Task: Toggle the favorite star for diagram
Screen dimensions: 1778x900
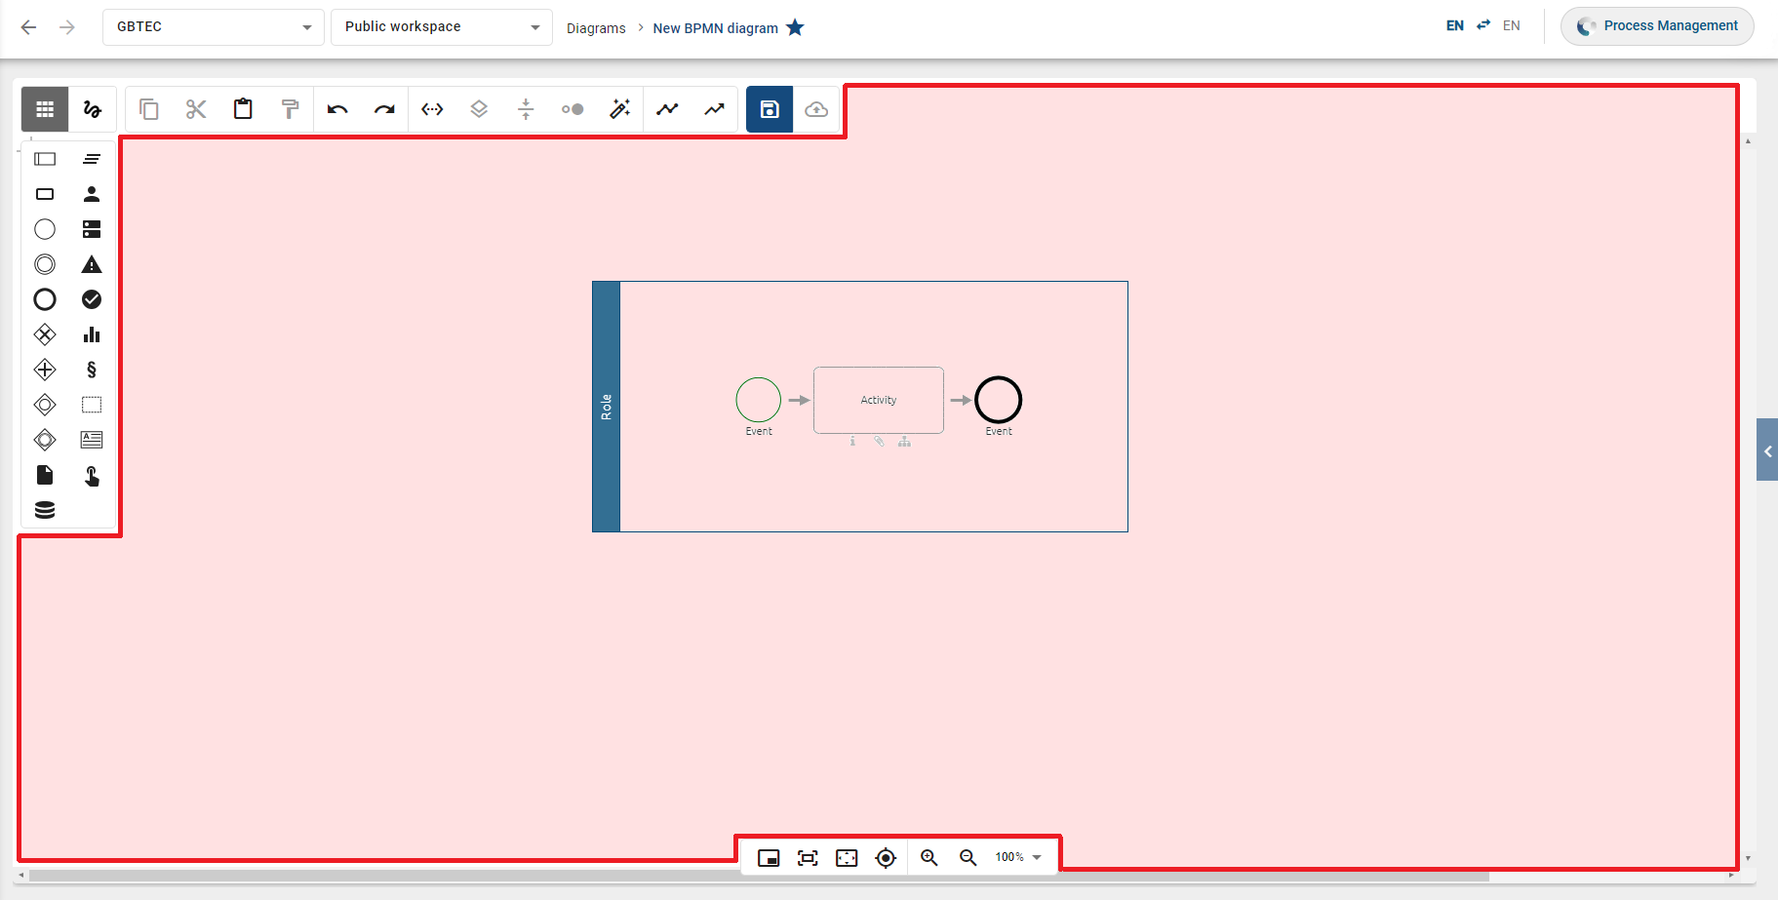Action: coord(795,27)
